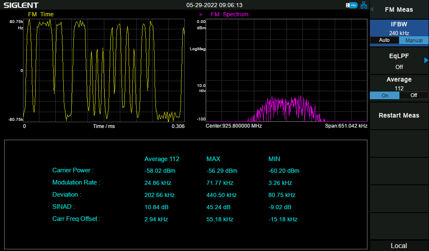
Task: Click the SIGLENT logo
Action: [x=21, y=5]
